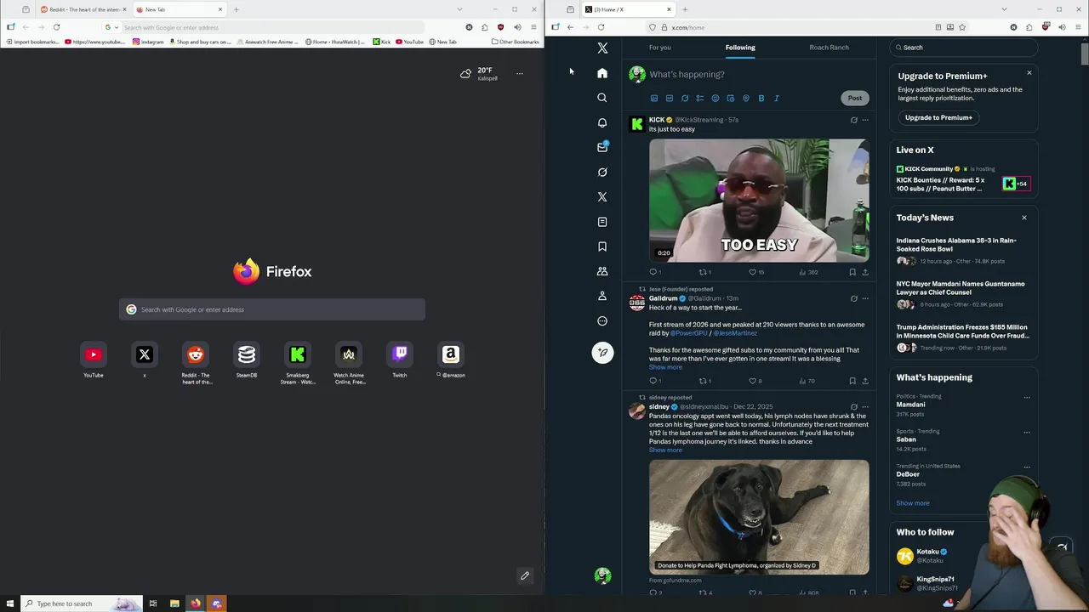The height and width of the screenshot is (612, 1089).
Task: Open Bookmarks icon in X sidebar
Action: (x=602, y=246)
